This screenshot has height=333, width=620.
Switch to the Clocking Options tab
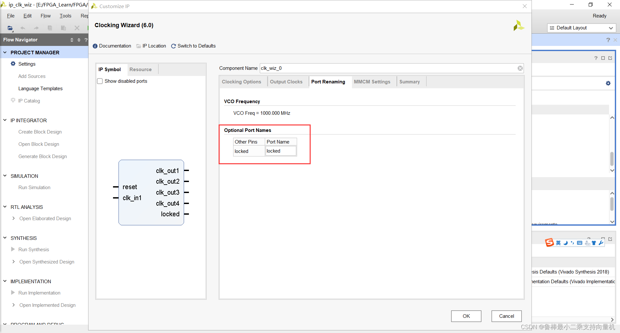(242, 82)
